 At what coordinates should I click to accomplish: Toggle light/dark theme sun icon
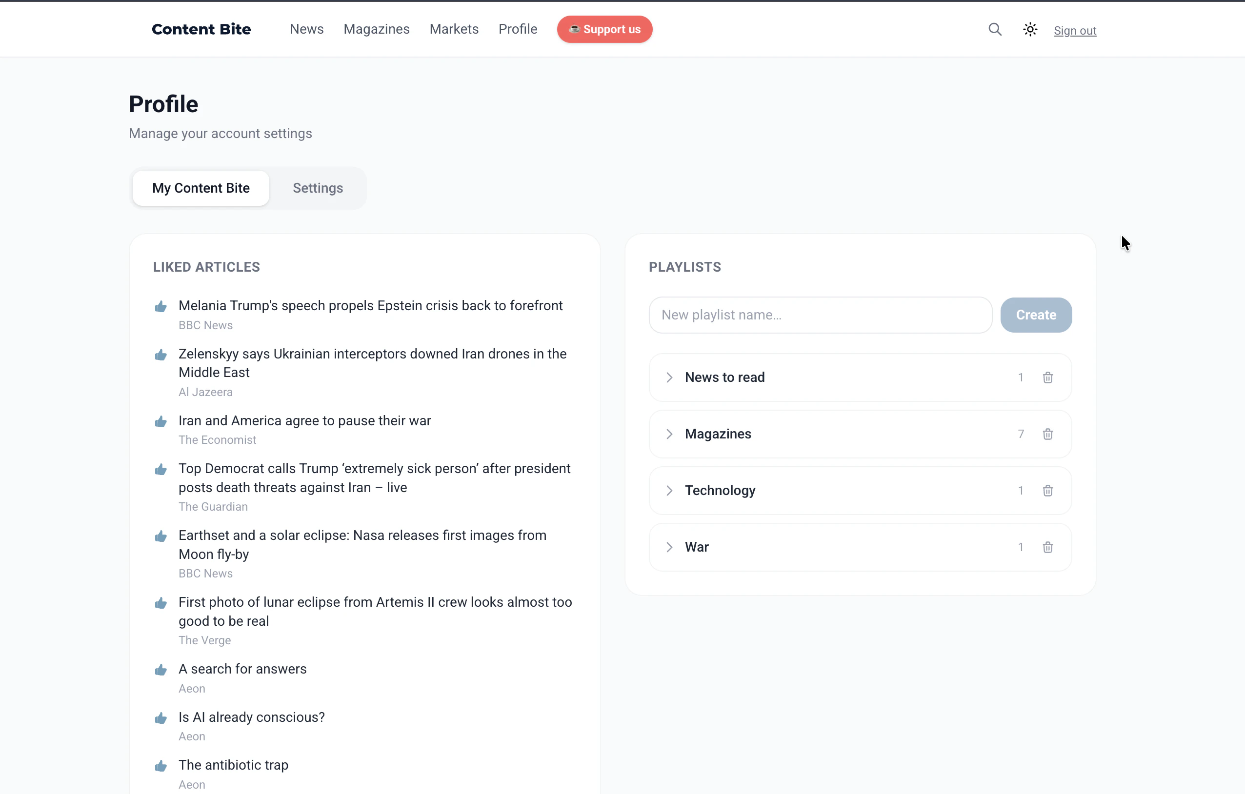[1030, 29]
